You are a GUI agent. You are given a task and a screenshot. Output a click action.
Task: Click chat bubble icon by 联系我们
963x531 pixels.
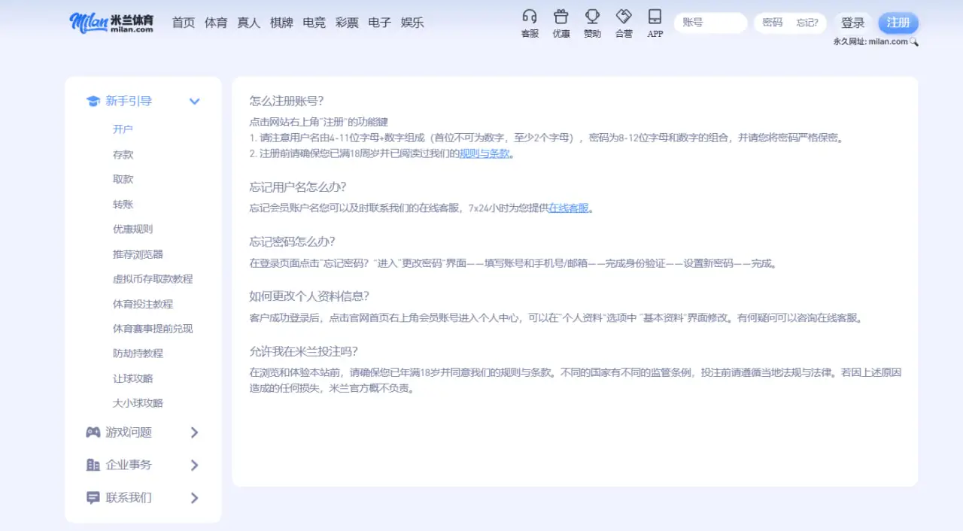pyautogui.click(x=93, y=498)
